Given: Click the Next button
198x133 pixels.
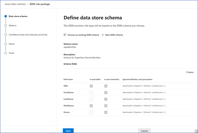Looking at the screenshot, I should click(68, 131).
